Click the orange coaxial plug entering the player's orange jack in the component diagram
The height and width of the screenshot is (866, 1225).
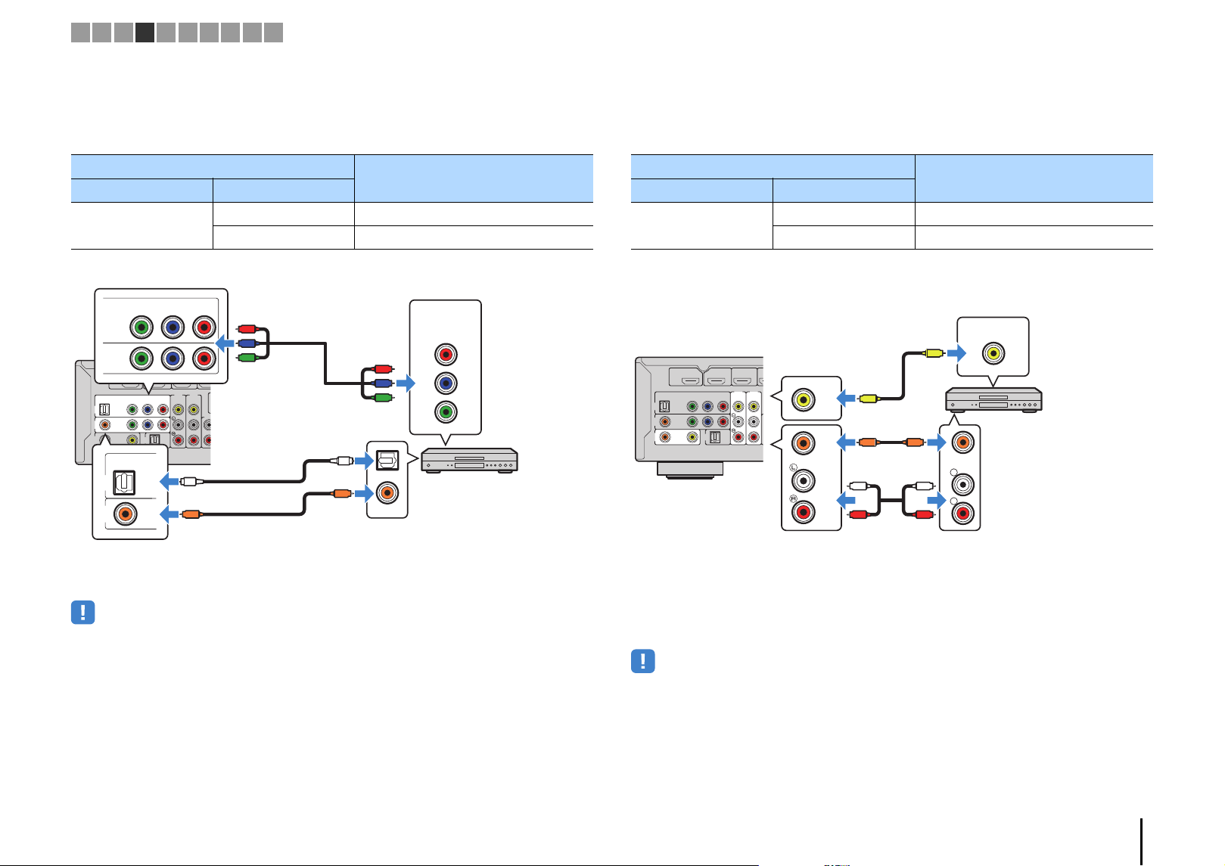click(343, 494)
